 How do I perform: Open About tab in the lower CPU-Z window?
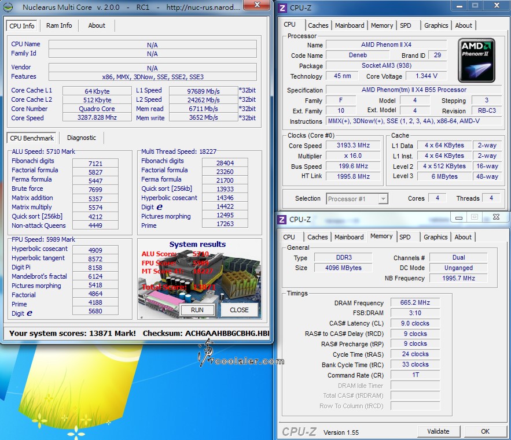coord(463,237)
